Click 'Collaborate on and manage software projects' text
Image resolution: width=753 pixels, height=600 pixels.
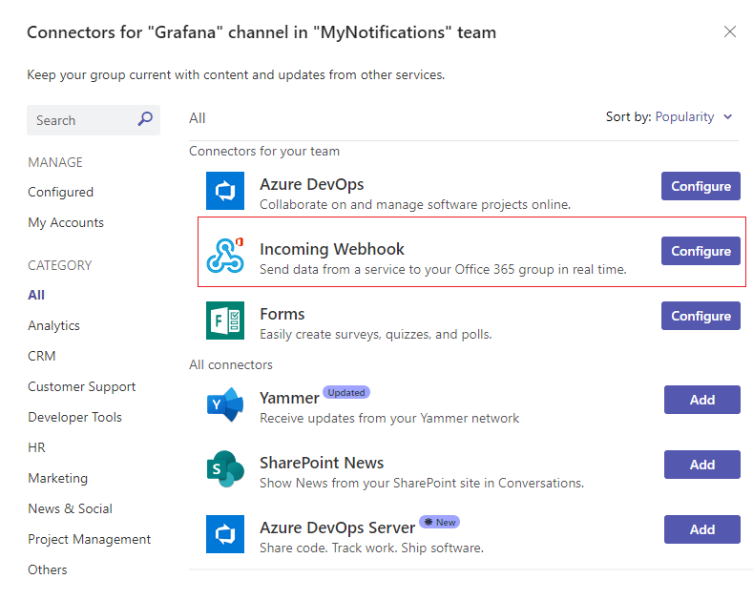pyautogui.click(x=415, y=205)
